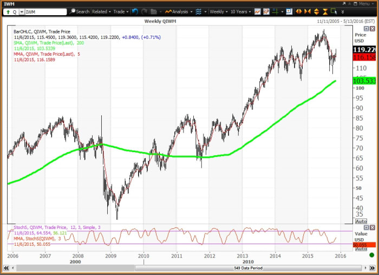
Task: Minimize the stochastic indicator pane
Action: [366, 228]
